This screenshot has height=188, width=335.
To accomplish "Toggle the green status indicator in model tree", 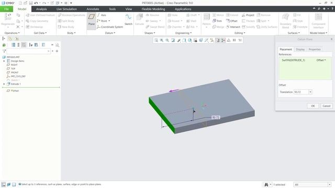I will point(4,45).
